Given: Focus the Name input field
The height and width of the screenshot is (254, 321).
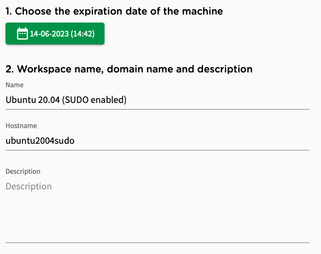Looking at the screenshot, I should (157, 100).
